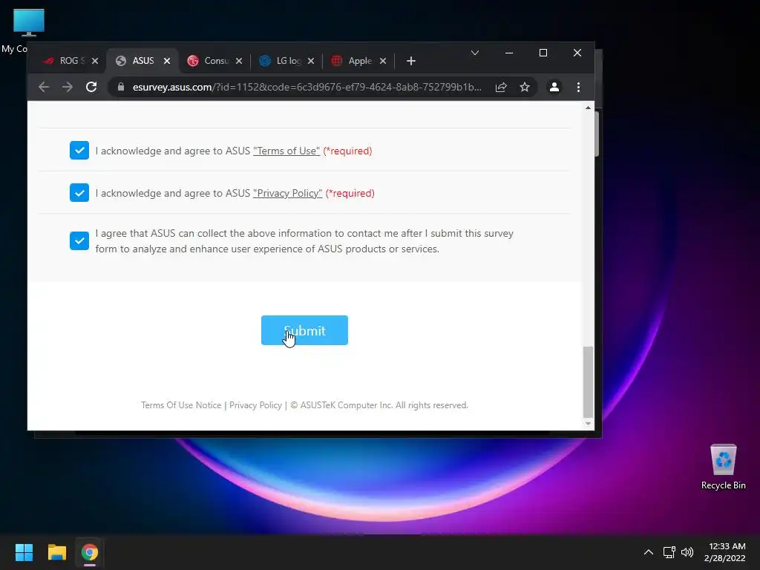Image resolution: width=760 pixels, height=570 pixels.
Task: Open network status tray icon
Action: click(x=669, y=552)
